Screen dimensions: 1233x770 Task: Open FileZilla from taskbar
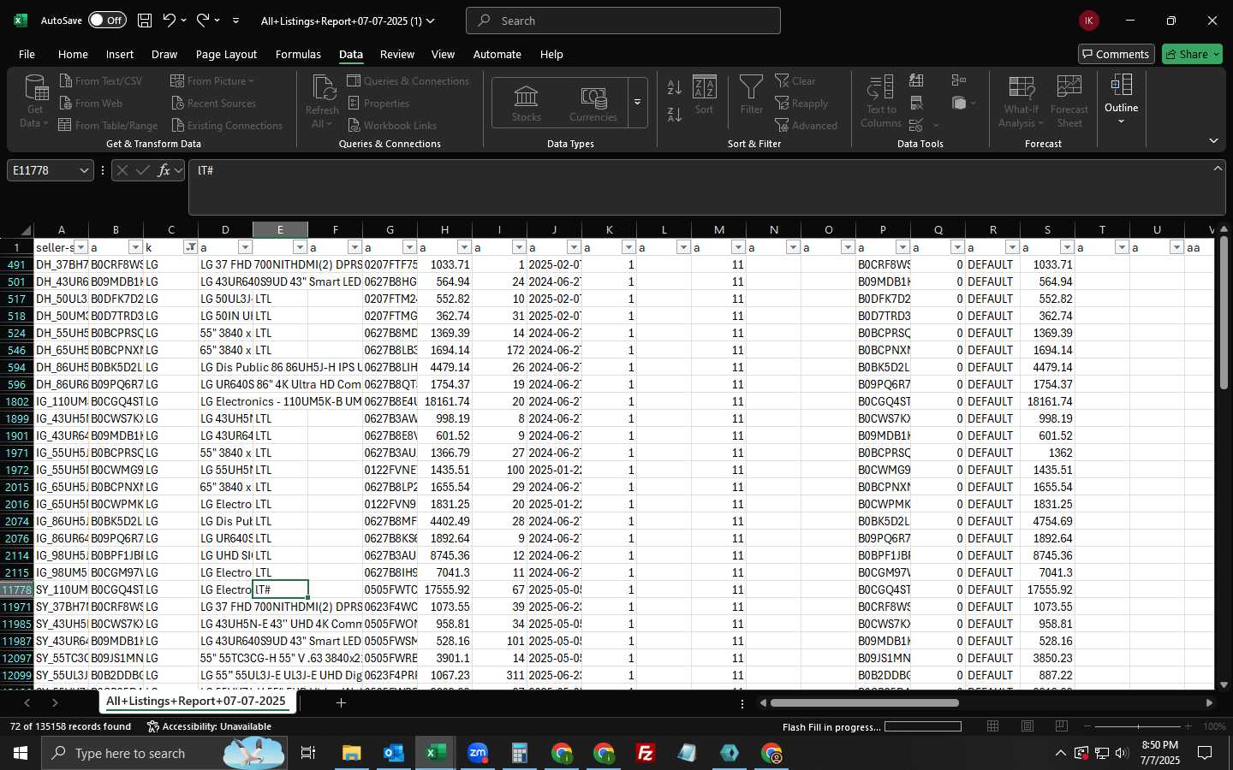[x=646, y=753]
